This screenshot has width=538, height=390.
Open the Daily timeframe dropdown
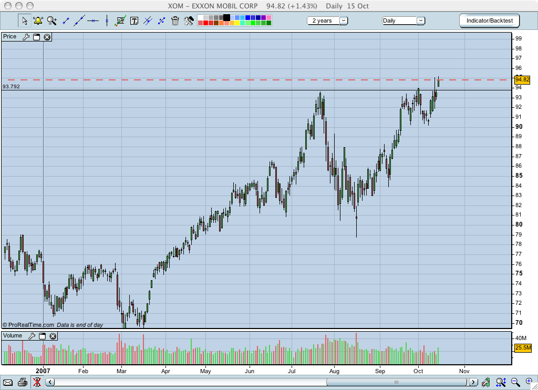pyautogui.click(x=403, y=20)
